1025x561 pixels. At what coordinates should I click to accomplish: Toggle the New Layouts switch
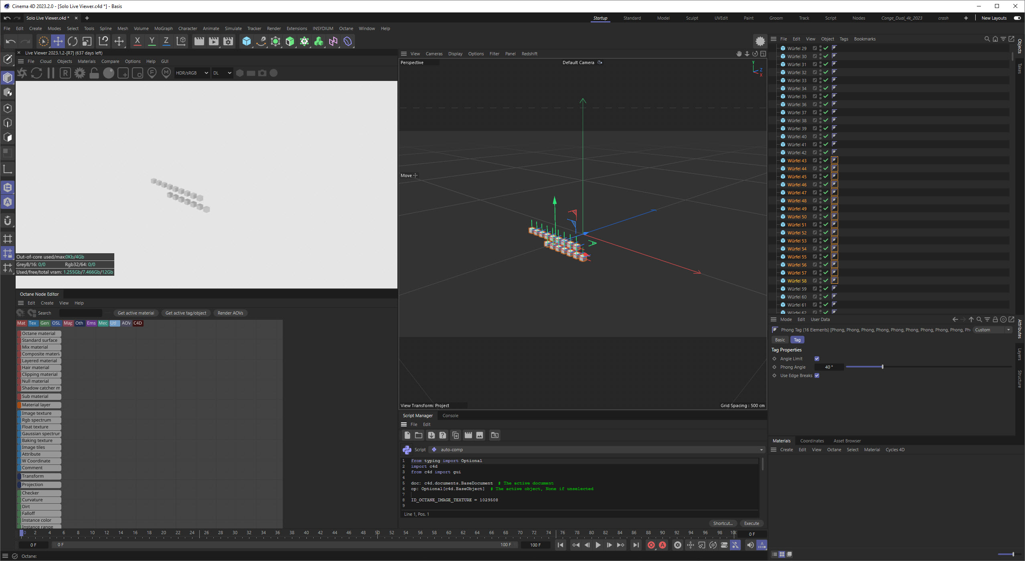[1017, 18]
